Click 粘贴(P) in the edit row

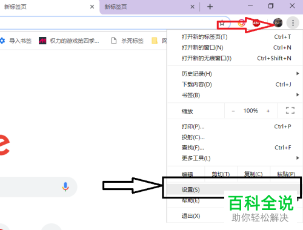[x=286, y=174]
